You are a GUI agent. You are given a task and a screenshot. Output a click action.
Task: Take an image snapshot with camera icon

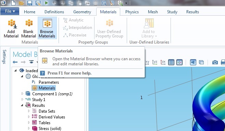[215, 62]
